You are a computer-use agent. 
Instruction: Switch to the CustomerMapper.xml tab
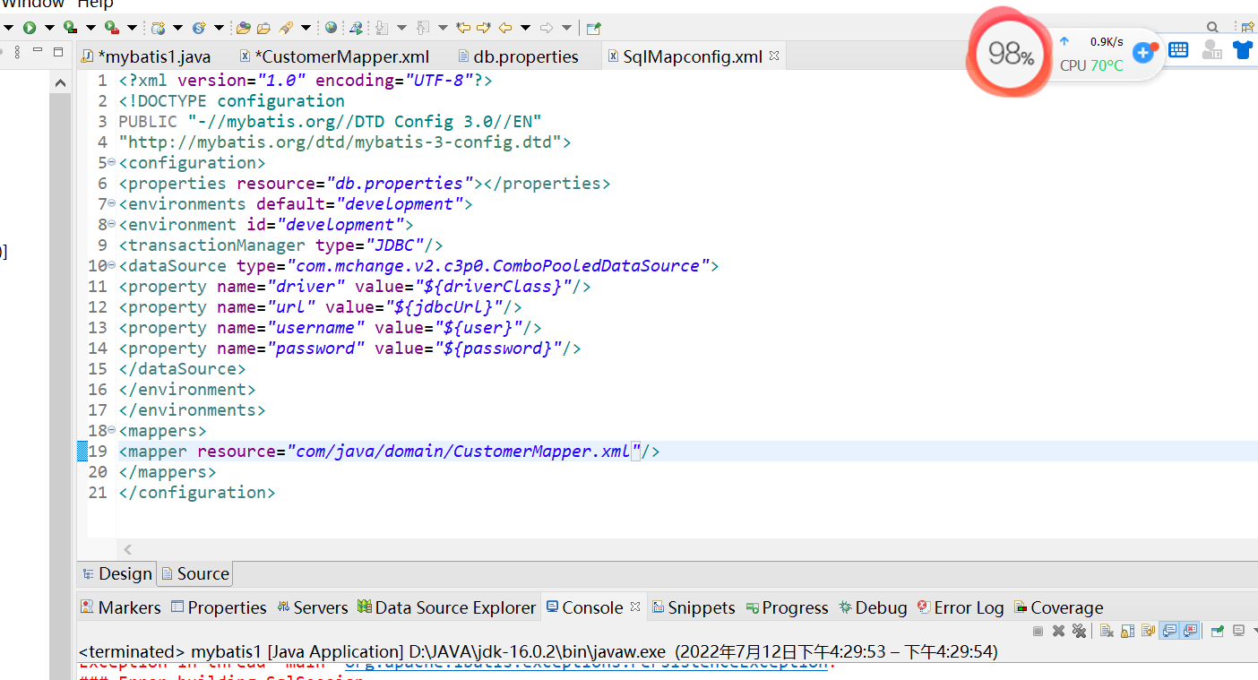[x=334, y=56]
